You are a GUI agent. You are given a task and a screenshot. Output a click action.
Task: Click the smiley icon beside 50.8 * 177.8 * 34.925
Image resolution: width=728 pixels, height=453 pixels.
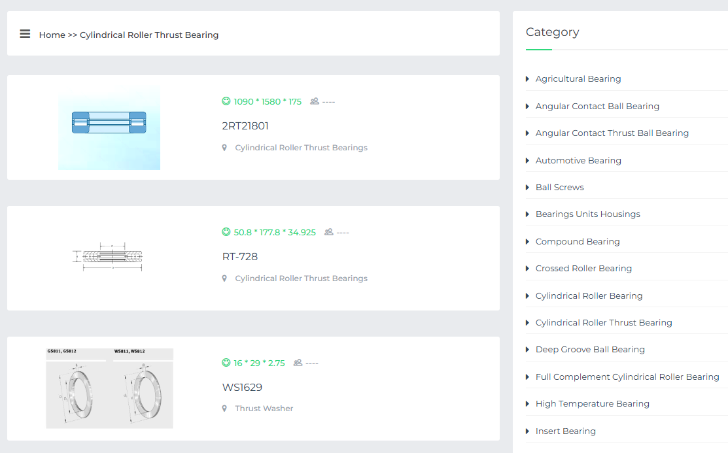(226, 232)
